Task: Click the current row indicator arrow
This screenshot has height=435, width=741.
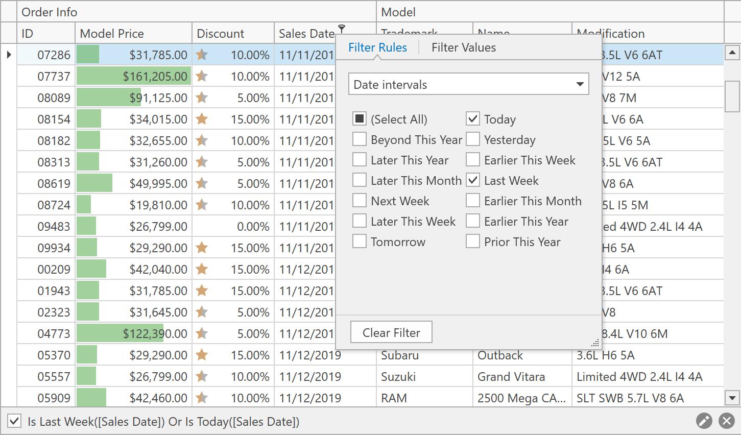Action: 9,55
